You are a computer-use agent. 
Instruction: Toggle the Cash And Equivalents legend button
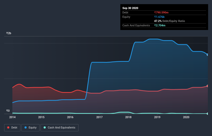pos(59,128)
